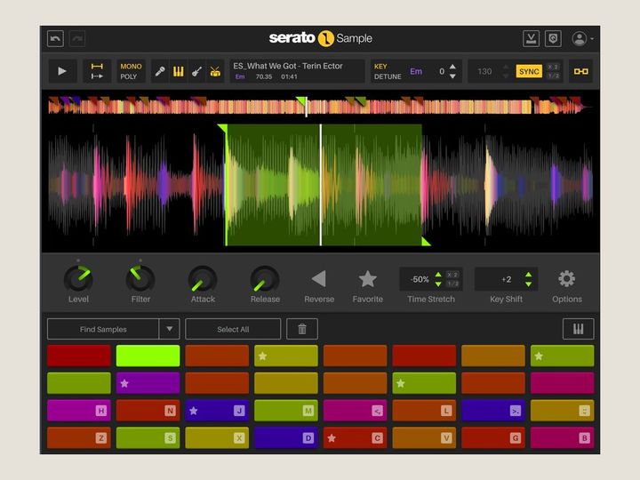The height and width of the screenshot is (480, 640).
Task: Expand the Find Samples dropdown arrow
Action: point(170,329)
